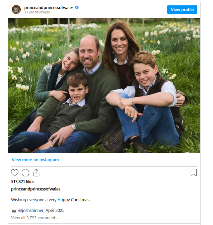The height and width of the screenshot is (225, 213).
Task: Click the April 2025 caption text
Action: point(55,211)
